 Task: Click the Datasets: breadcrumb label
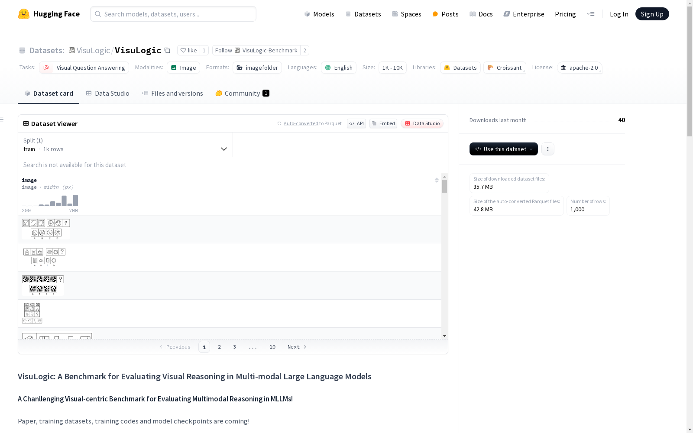pos(47,50)
